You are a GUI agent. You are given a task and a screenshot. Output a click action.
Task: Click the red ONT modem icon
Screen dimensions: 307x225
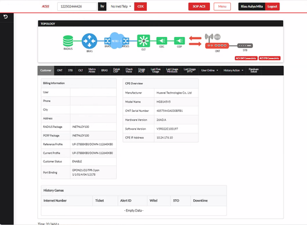[x=217, y=45]
